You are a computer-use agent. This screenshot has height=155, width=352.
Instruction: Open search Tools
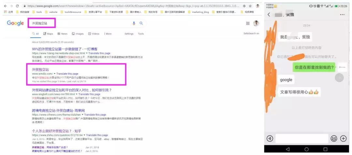pyautogui.click(x=141, y=34)
